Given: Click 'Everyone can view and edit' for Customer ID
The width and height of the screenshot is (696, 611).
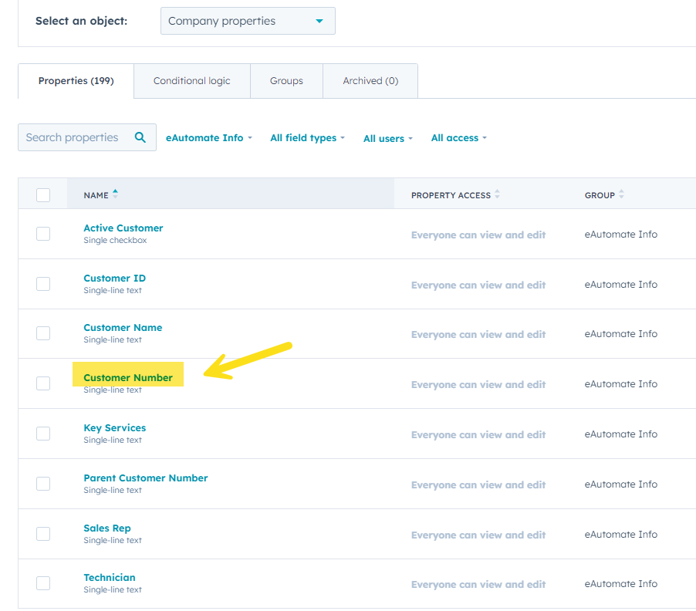Looking at the screenshot, I should pos(478,285).
